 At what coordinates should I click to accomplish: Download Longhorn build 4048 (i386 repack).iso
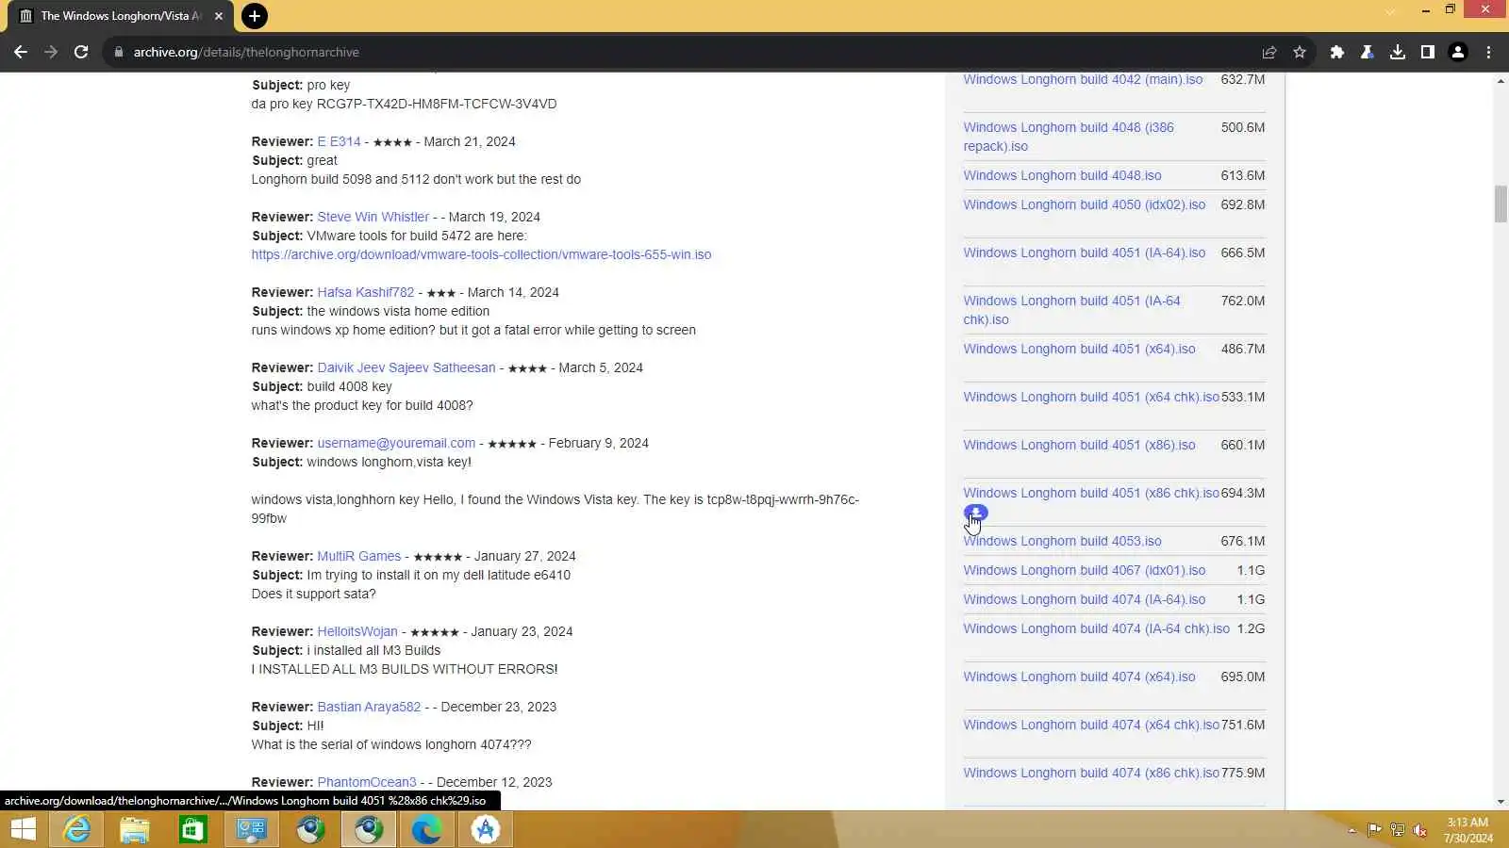[x=1069, y=137]
